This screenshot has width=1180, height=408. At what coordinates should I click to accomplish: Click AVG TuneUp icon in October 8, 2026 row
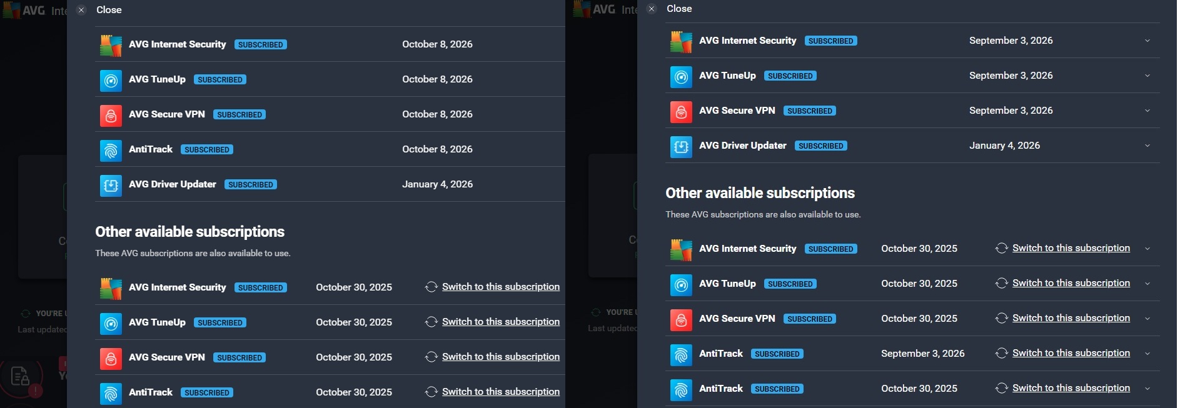click(111, 80)
